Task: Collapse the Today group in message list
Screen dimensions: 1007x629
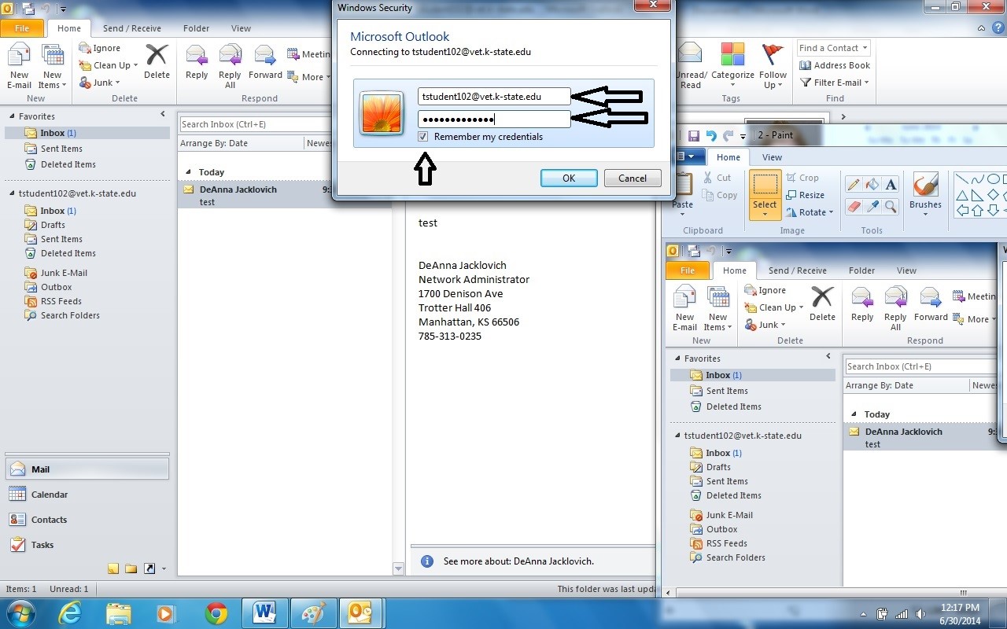Action: coord(187,172)
